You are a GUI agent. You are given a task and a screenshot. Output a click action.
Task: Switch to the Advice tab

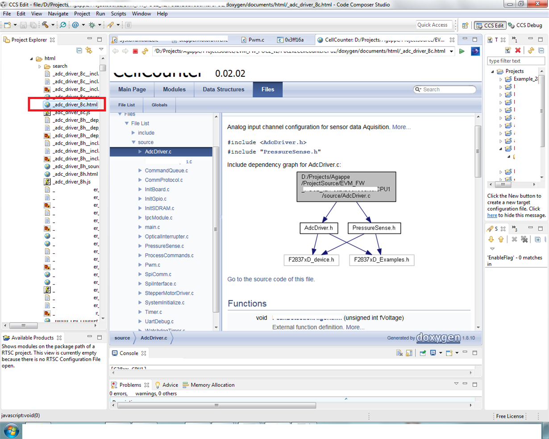pyautogui.click(x=166, y=385)
